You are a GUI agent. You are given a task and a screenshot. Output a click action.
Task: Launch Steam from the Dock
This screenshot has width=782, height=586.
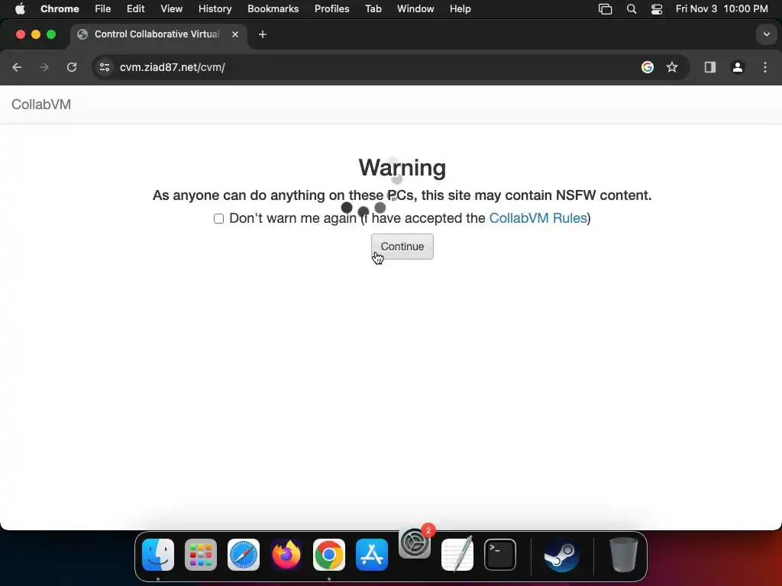click(561, 555)
